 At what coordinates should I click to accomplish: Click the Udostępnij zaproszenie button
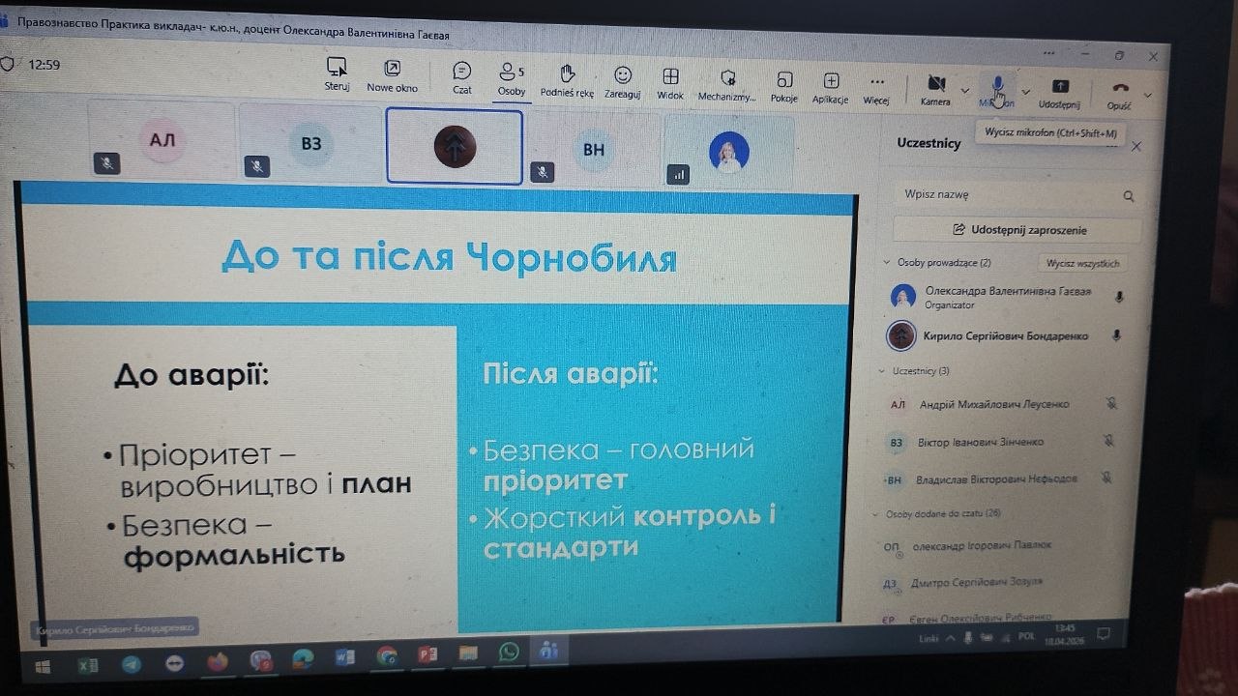[x=1016, y=230]
